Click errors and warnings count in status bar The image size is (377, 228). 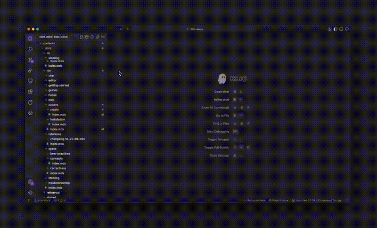point(60,200)
